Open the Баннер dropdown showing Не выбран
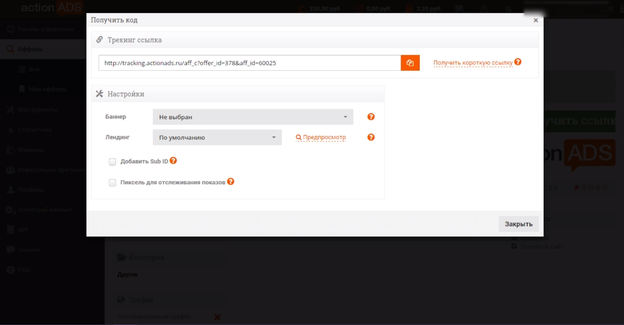 pos(253,117)
